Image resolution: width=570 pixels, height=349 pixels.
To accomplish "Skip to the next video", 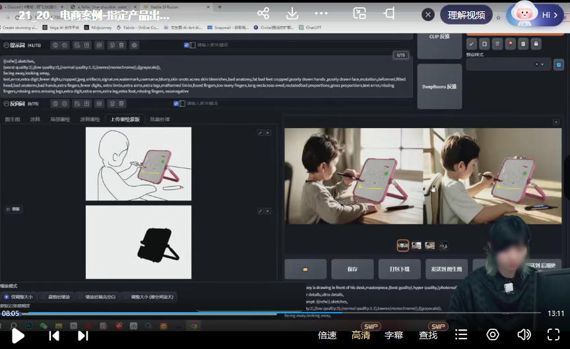I will click(x=83, y=335).
